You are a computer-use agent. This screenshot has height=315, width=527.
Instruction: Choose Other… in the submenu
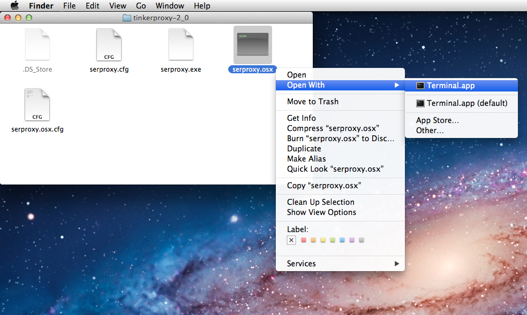click(461, 130)
